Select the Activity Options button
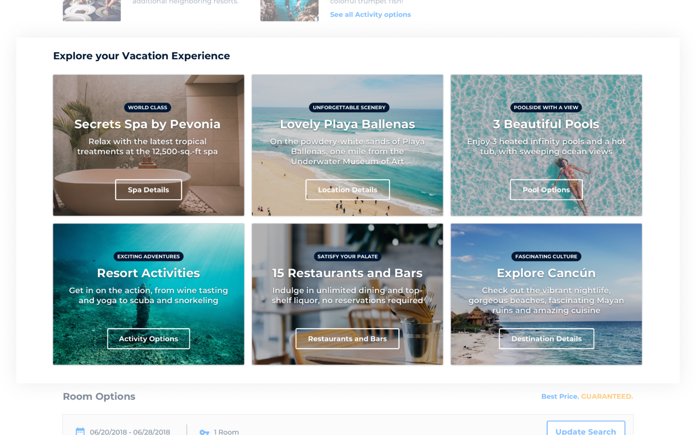 click(148, 339)
